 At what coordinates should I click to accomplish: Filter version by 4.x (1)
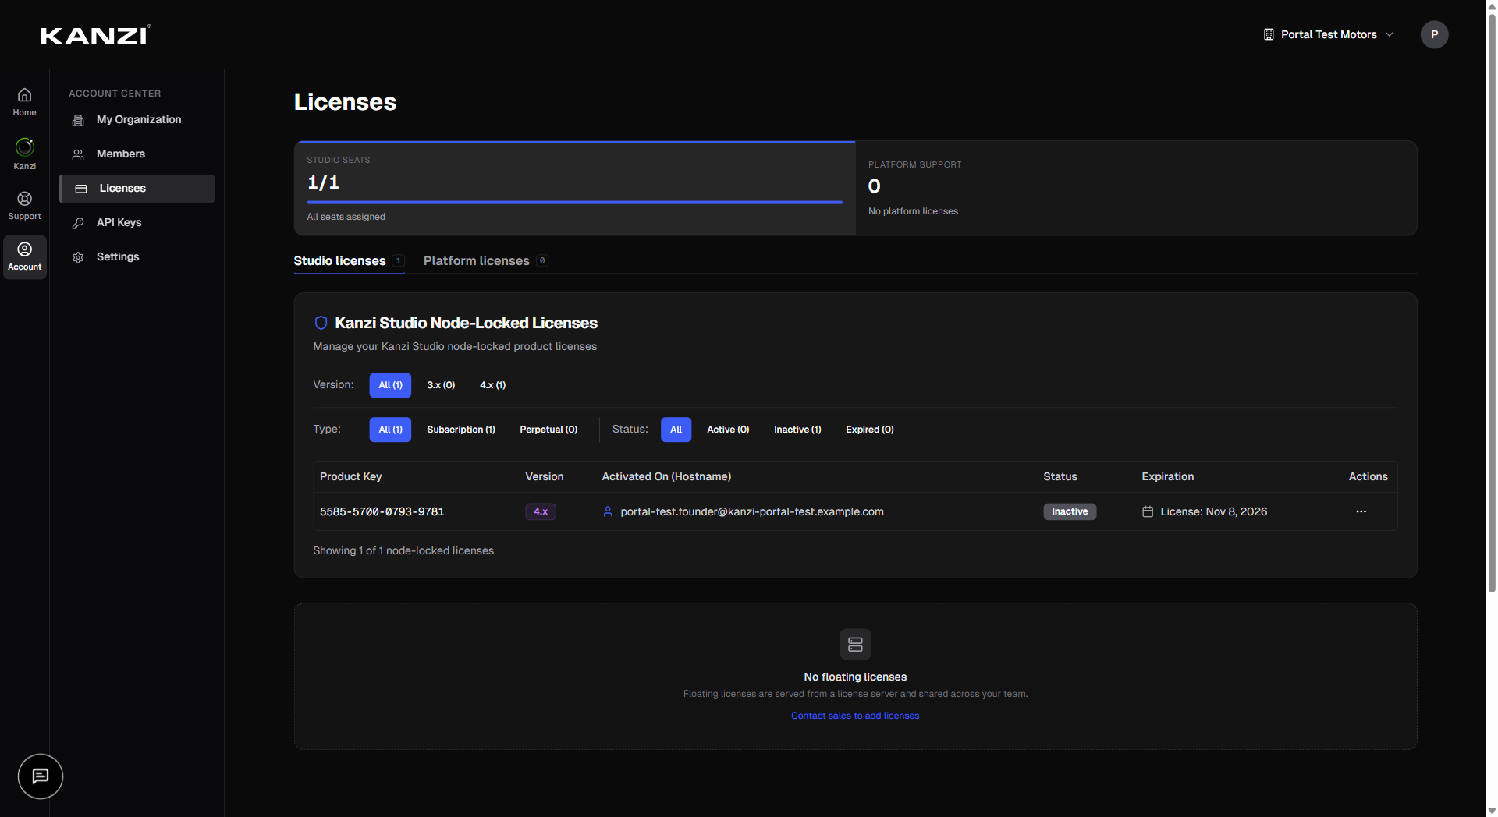click(493, 385)
